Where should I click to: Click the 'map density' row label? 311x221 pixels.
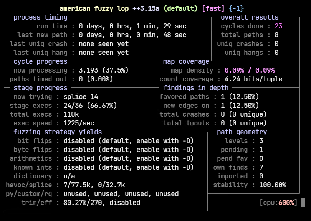[x=192, y=70]
